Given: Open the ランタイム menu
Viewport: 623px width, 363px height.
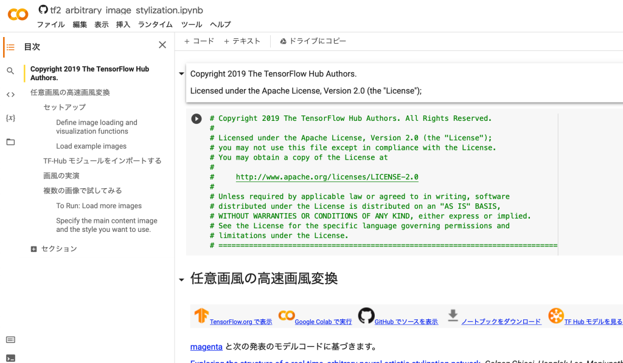Looking at the screenshot, I should coord(155,24).
